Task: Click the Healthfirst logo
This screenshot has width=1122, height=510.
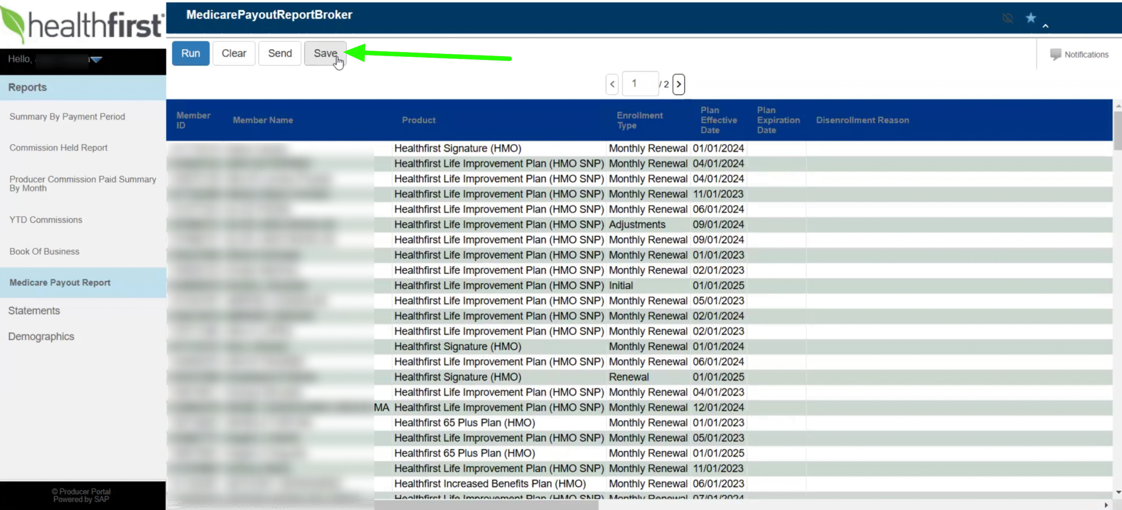Action: click(82, 24)
